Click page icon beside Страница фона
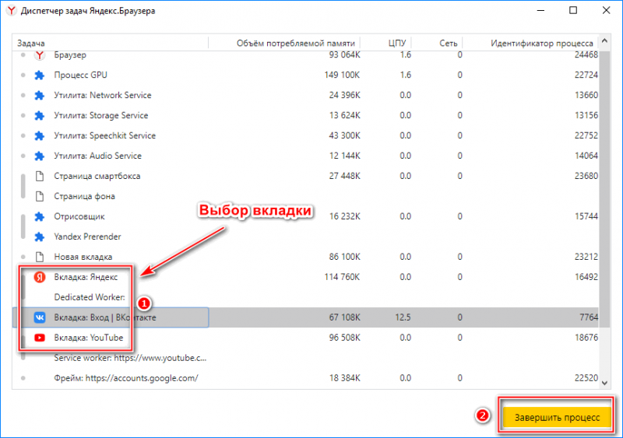 40,196
